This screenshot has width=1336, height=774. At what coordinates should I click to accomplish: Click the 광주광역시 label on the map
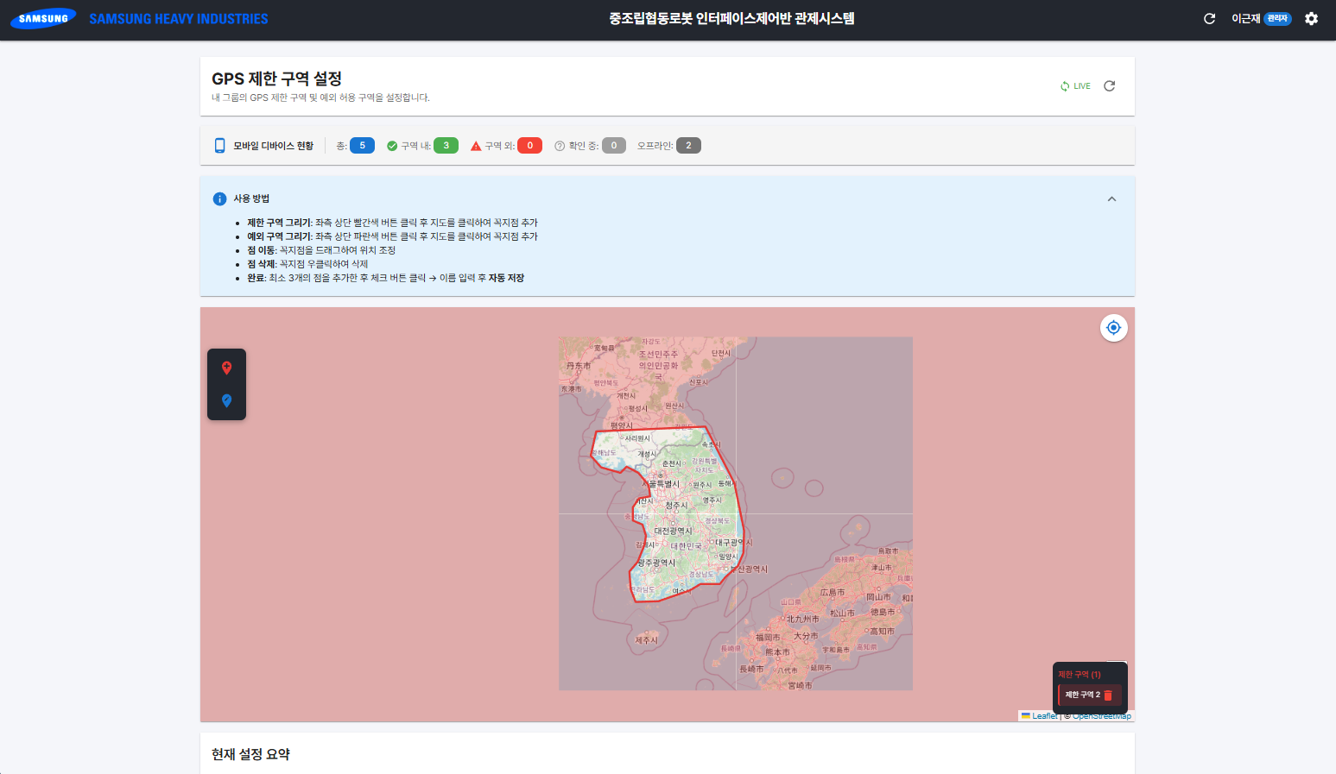[x=657, y=563]
